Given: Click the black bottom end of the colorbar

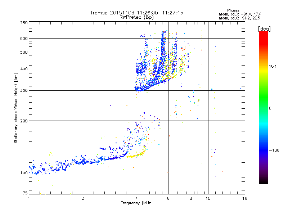Looking at the screenshot, I should tap(264, 181).
